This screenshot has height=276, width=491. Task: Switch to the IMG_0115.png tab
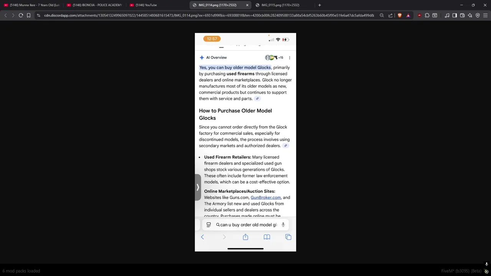pyautogui.click(x=283, y=5)
